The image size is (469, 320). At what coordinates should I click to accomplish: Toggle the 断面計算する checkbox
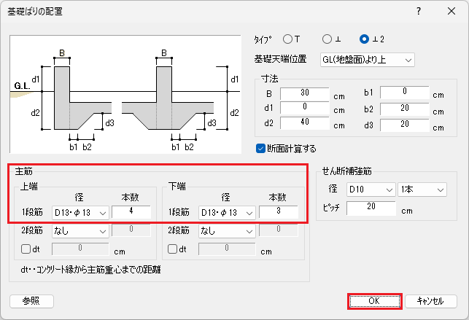pyautogui.click(x=261, y=148)
